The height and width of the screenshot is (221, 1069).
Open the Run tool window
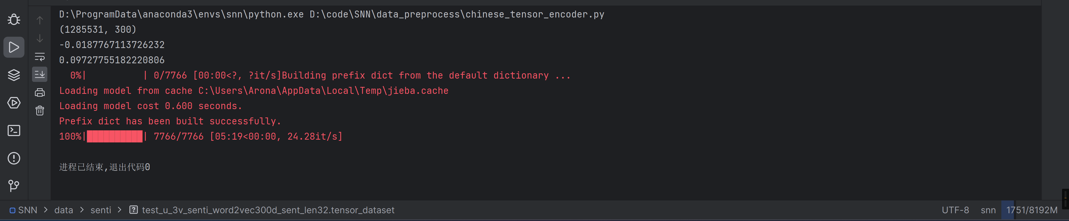tap(14, 47)
